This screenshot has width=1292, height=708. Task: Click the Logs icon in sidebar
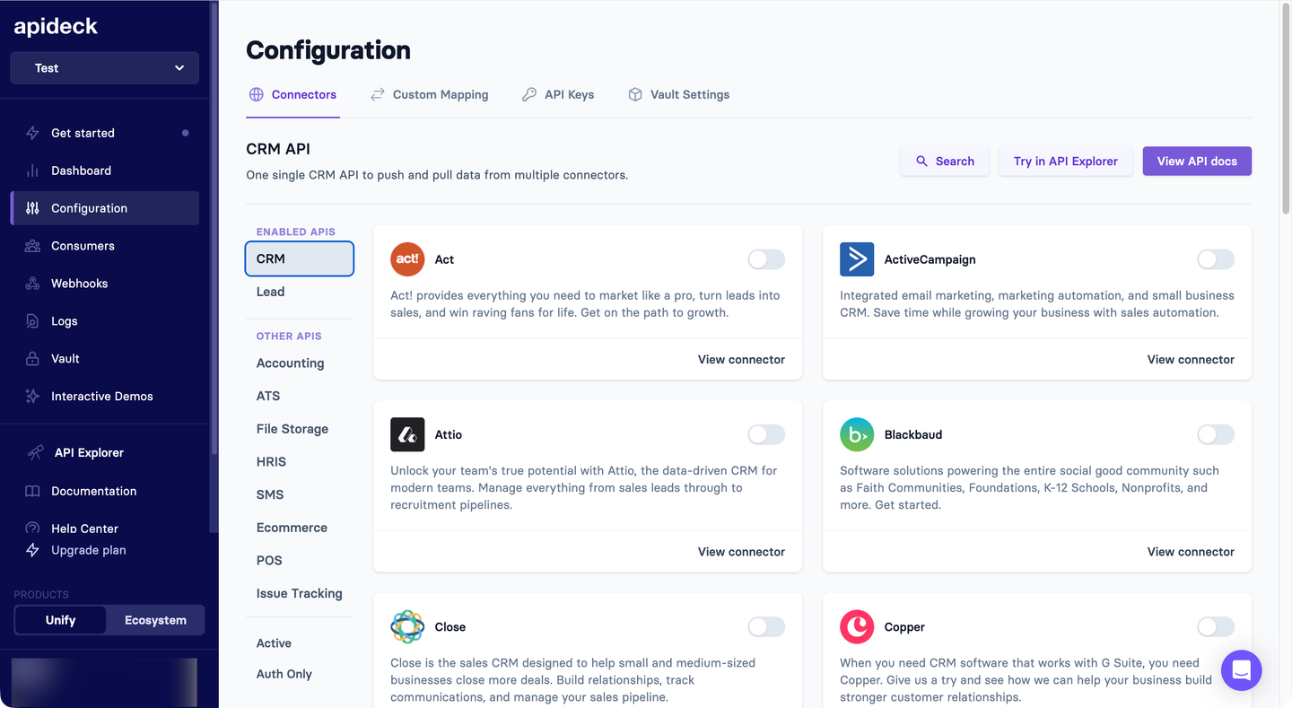point(32,321)
